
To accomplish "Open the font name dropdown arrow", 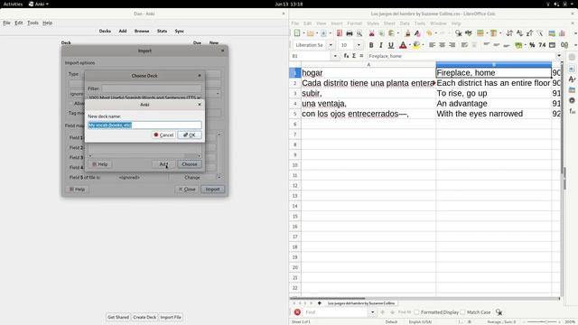I will pyautogui.click(x=331, y=45).
